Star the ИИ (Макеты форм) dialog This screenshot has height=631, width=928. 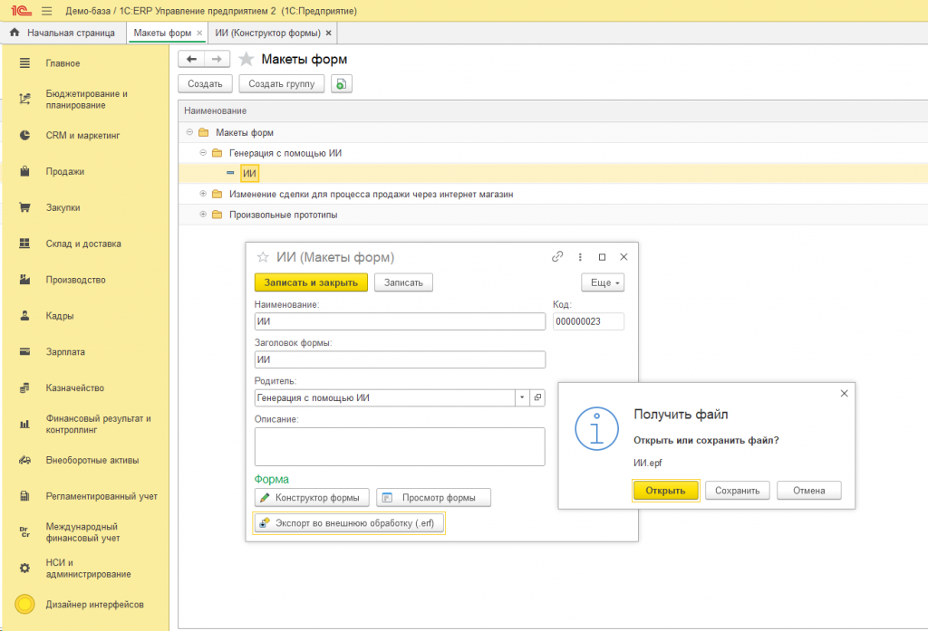[x=262, y=257]
